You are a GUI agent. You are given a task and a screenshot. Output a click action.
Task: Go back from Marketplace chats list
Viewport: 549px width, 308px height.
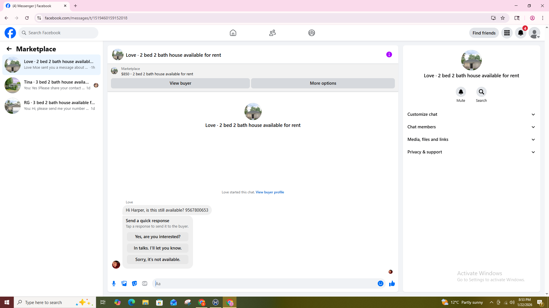point(9,49)
